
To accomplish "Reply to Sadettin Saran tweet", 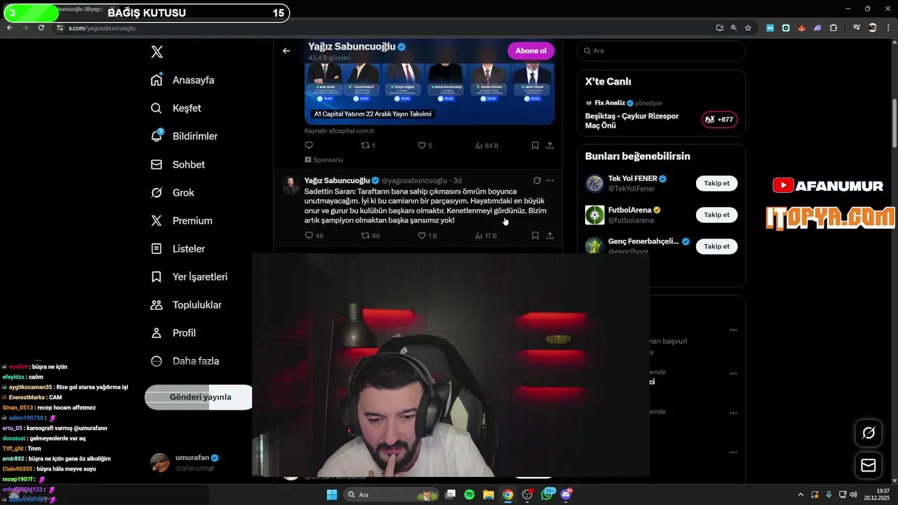I will [314, 236].
